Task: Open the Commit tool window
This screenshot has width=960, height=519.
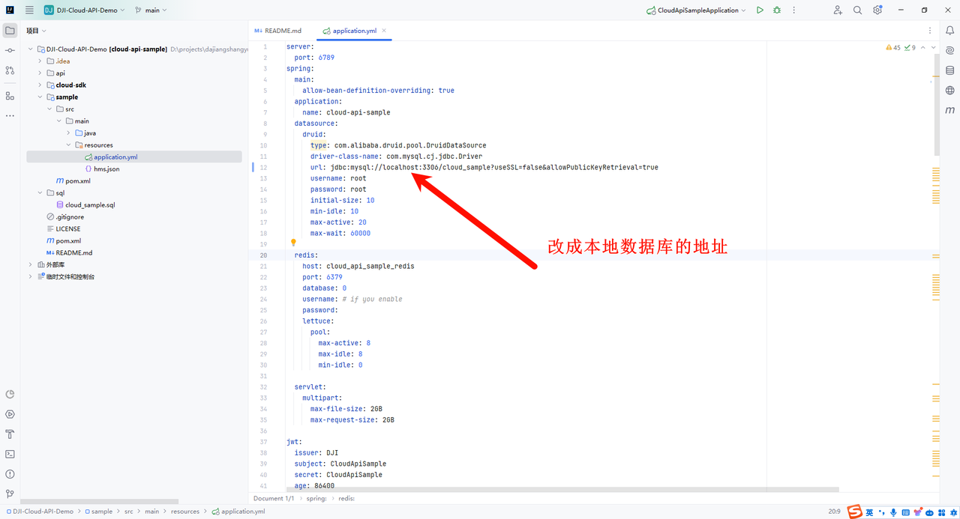Action: (x=10, y=50)
